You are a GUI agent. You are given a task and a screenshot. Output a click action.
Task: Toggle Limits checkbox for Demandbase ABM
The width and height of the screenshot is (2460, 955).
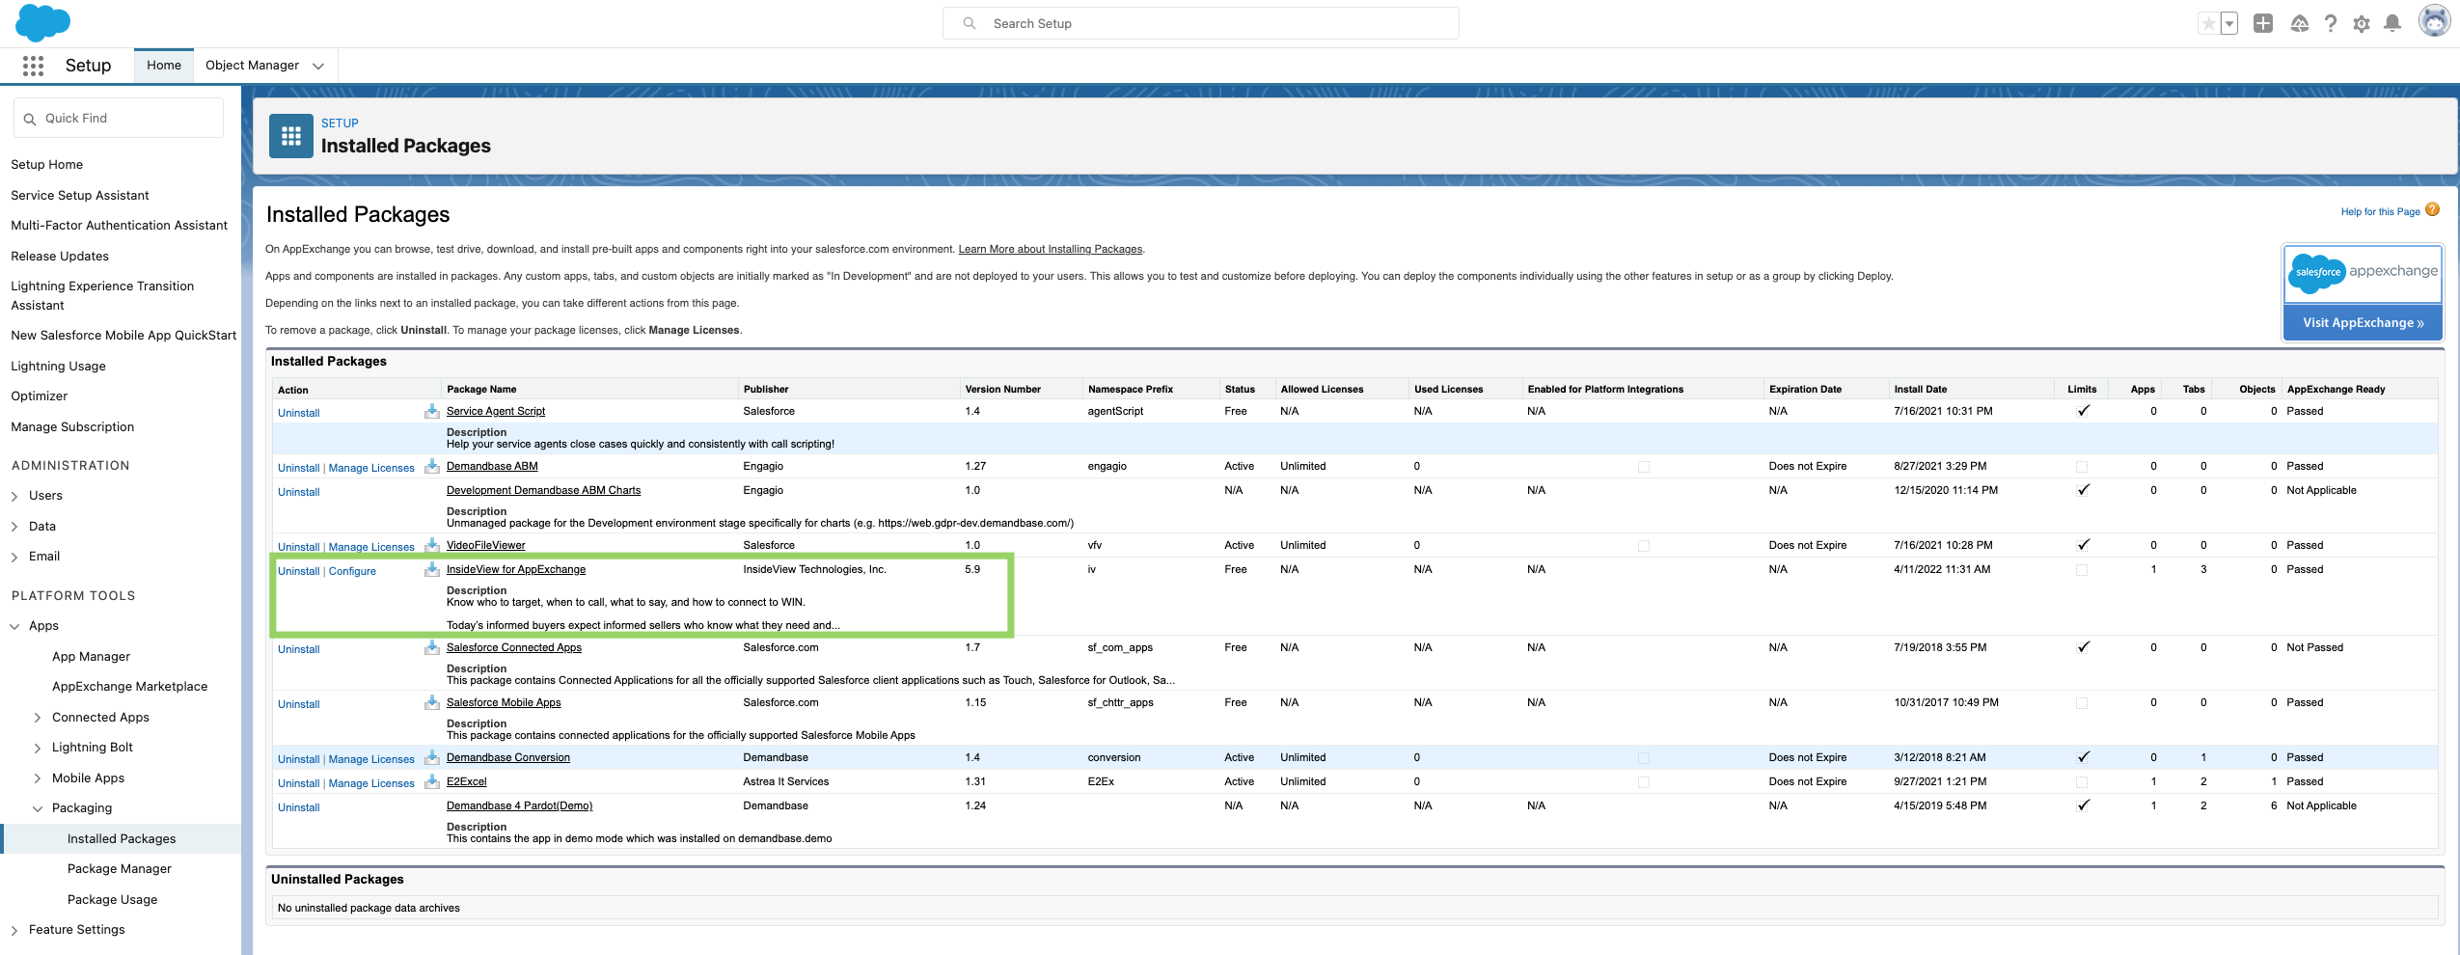2082,467
